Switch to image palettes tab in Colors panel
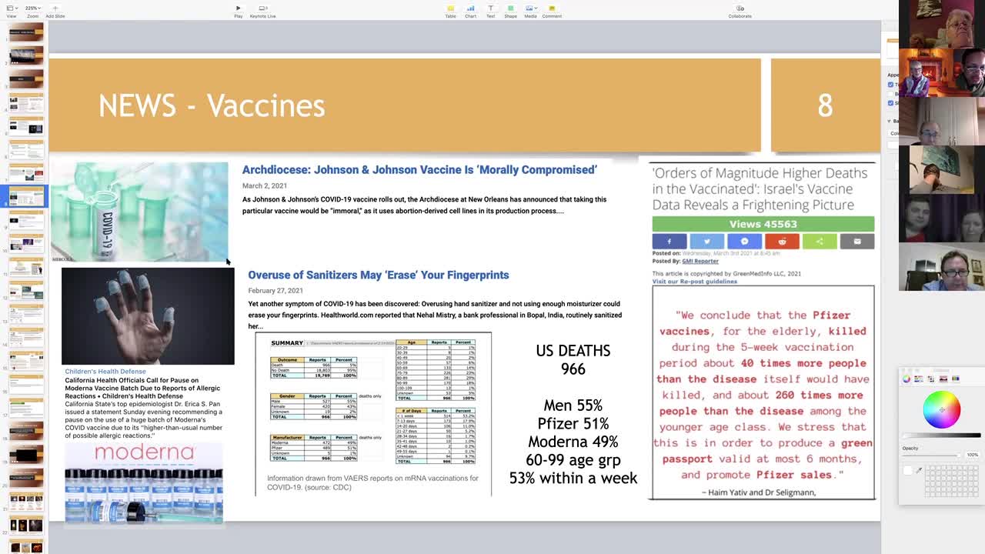Screen dimensions: 985x554 coord(943,379)
